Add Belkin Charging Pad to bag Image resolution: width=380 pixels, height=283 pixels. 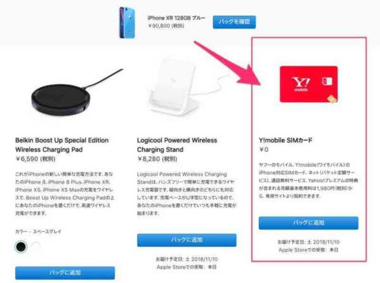pos(65,273)
